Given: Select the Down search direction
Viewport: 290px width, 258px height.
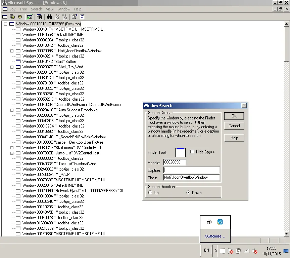Looking at the screenshot, I should 188,192.
